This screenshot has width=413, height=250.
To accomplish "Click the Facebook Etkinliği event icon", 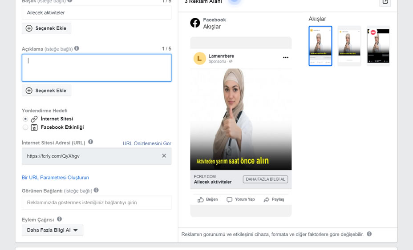I will pos(34,127).
